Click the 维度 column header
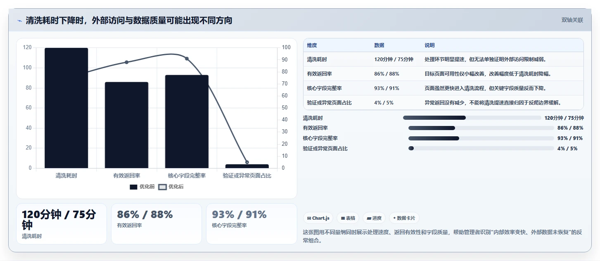Image resolution: width=600 pixels, height=261 pixels. 312,45
